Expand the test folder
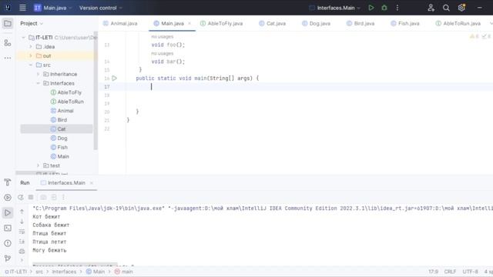493x277 pixels. (x=38, y=165)
